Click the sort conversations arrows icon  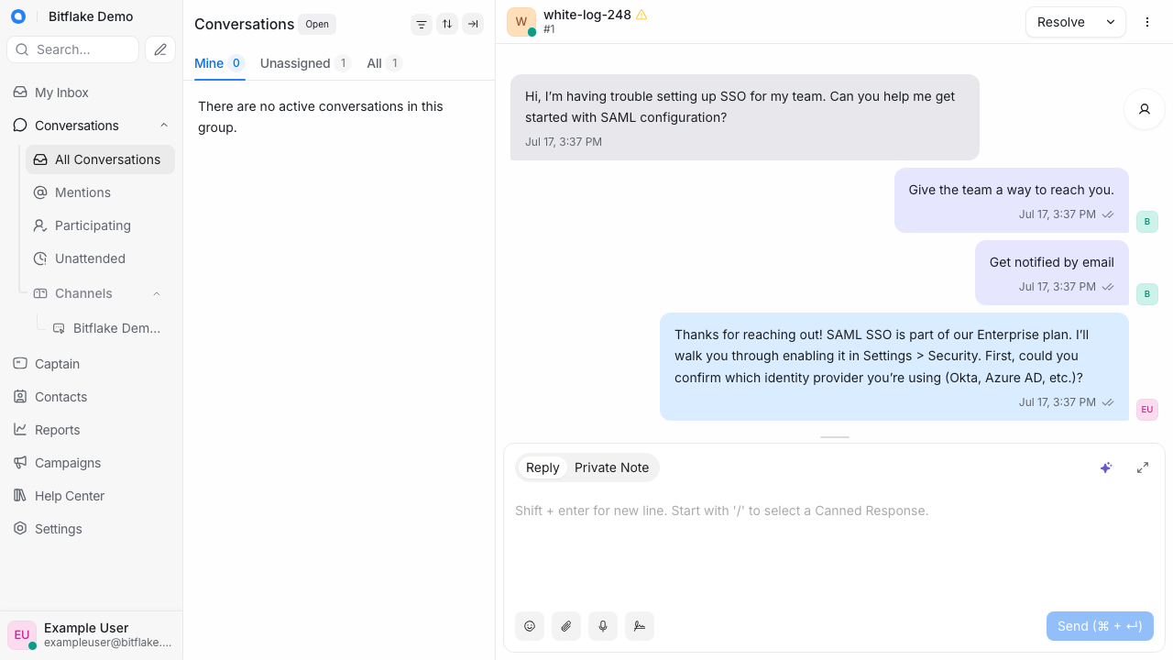(447, 25)
